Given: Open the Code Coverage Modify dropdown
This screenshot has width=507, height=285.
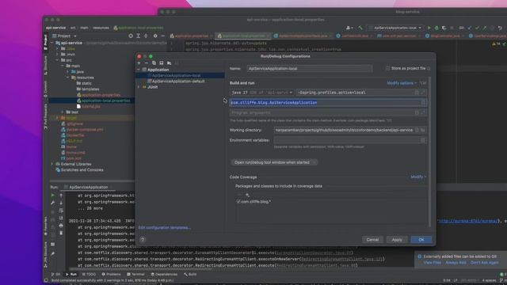Looking at the screenshot, I should (418, 177).
